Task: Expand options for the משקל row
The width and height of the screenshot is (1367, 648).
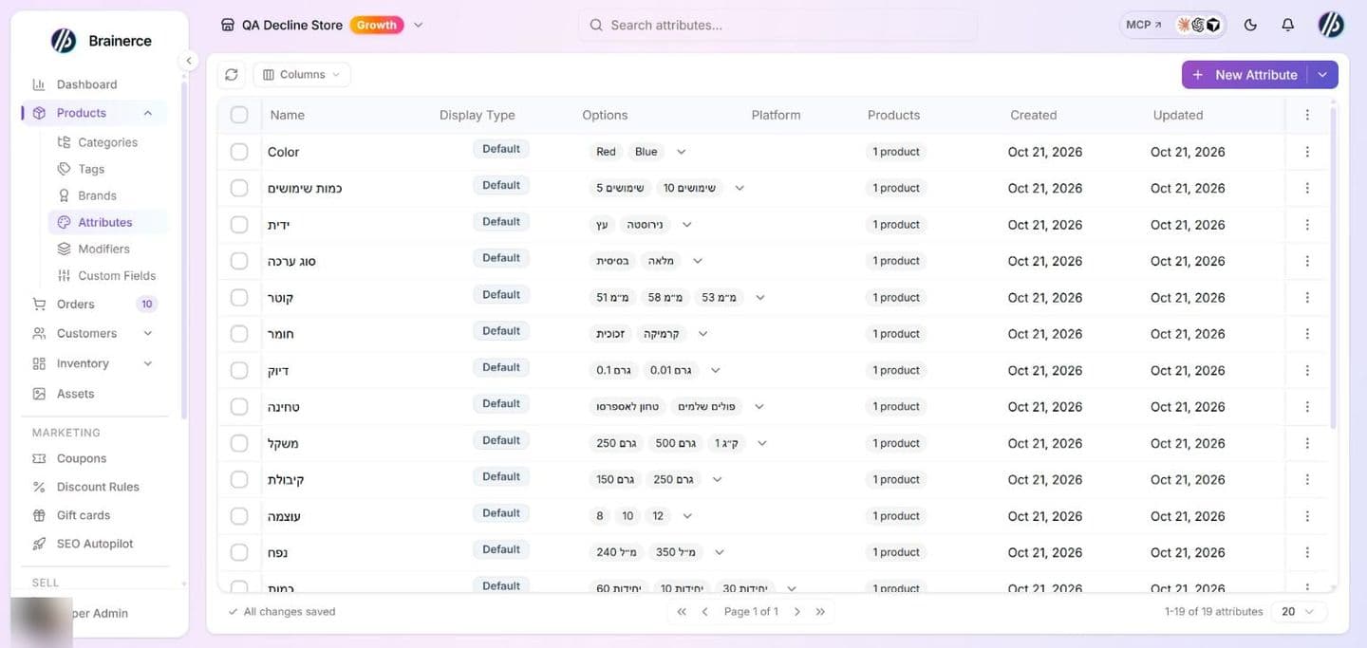Action: (x=761, y=443)
